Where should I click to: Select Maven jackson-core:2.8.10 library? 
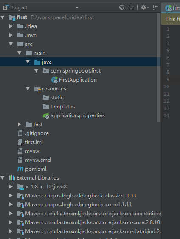click(93, 222)
